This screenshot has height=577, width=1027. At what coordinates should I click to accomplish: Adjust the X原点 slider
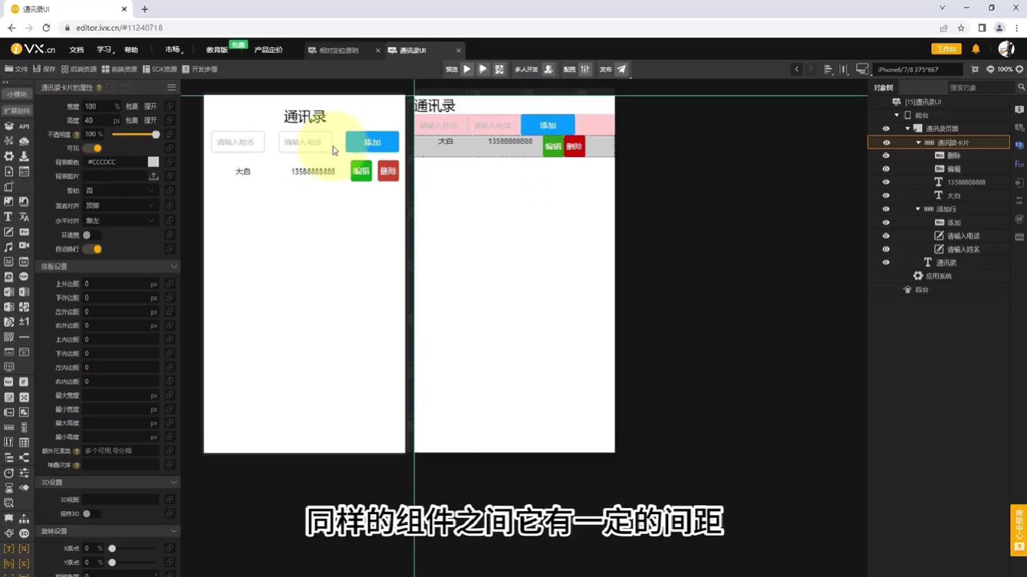(x=133, y=549)
